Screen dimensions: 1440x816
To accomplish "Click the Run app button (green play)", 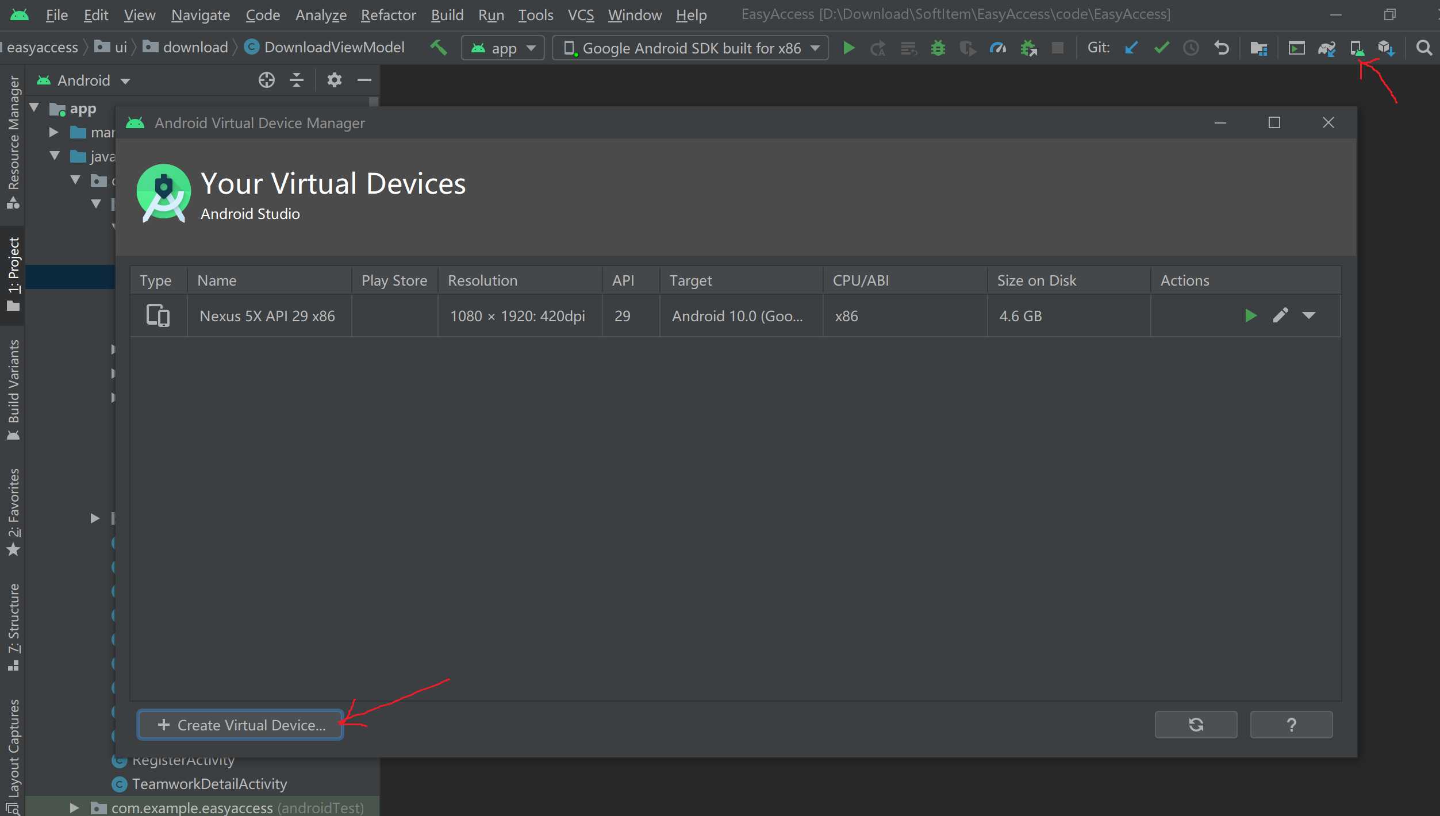I will [x=847, y=47].
